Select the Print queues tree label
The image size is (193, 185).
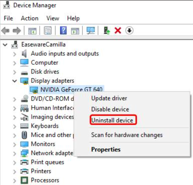click(47, 162)
